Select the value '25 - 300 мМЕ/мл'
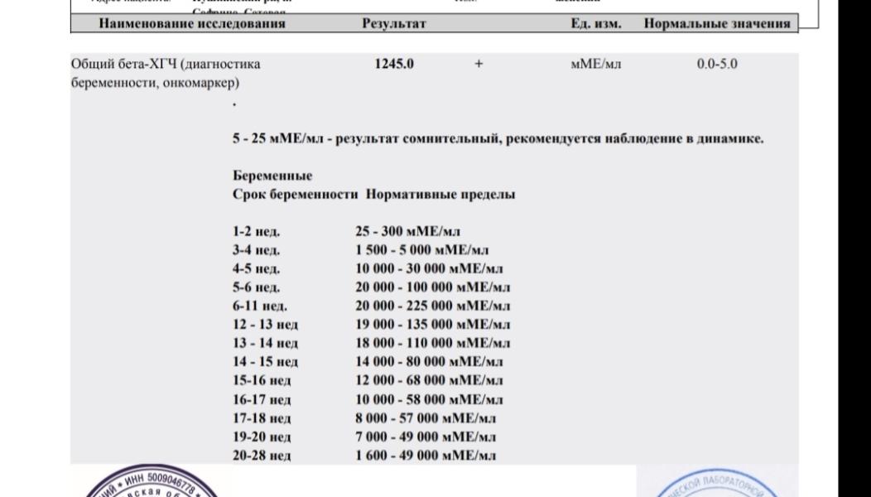Screen dimensions: 871x497 (407, 231)
